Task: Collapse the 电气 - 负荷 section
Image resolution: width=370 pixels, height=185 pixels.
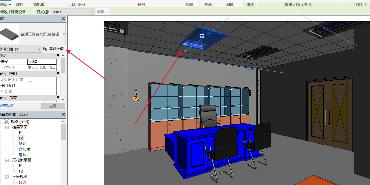Action: click(x=58, y=97)
